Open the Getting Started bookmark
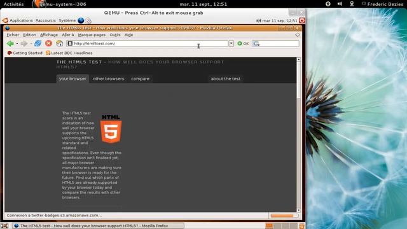This screenshot has width=407, height=229. pyautogui.click(x=25, y=53)
